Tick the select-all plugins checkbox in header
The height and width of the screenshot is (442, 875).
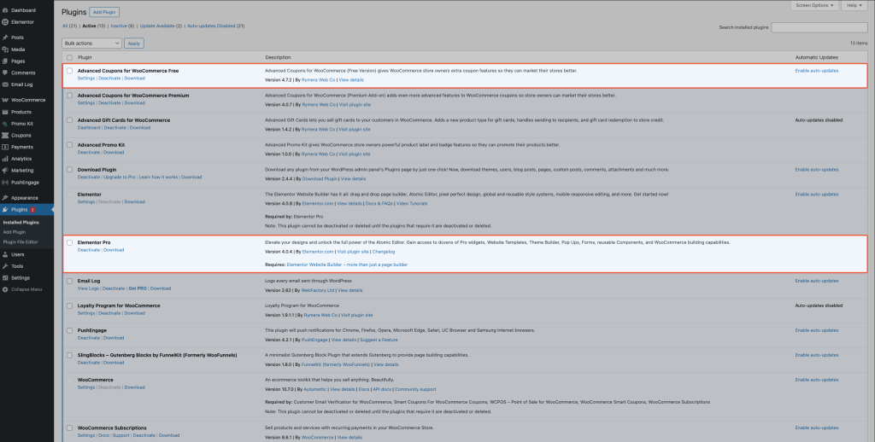[70, 57]
